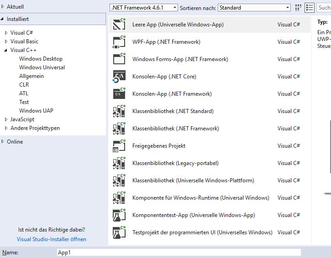The width and height of the screenshot is (331, 258).
Task: Click the Leere App template icon
Action: (119, 25)
